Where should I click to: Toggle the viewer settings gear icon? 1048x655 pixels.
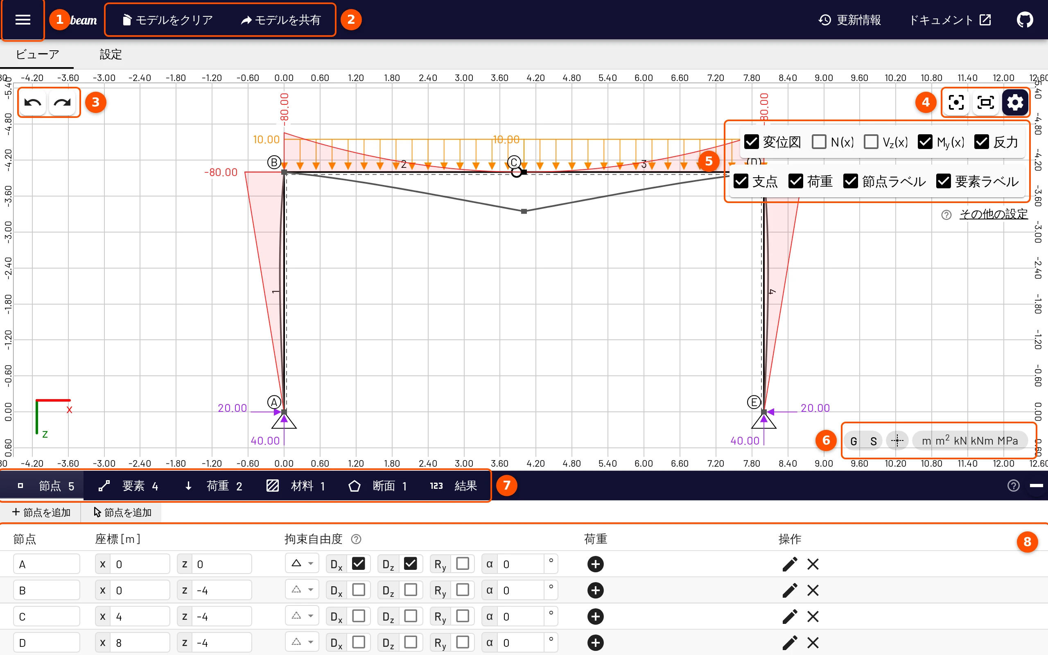pyautogui.click(x=1015, y=103)
